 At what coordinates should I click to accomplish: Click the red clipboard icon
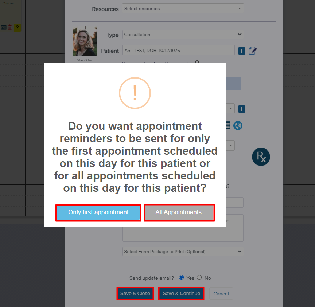(x=10, y=27)
